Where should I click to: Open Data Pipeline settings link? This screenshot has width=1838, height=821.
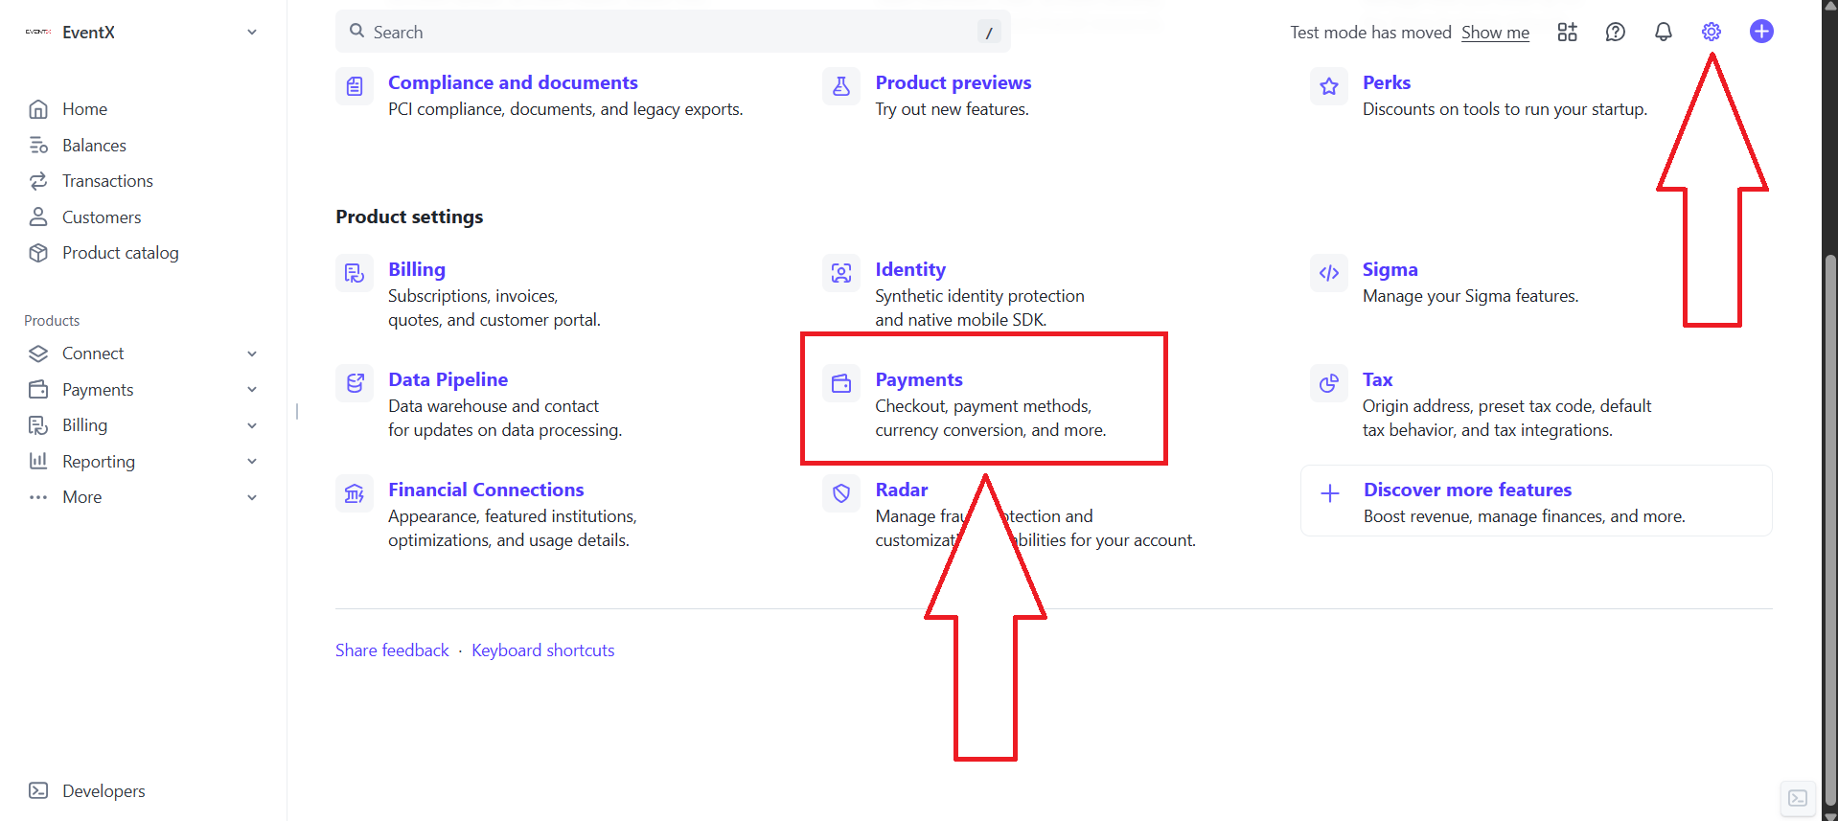coord(448,379)
